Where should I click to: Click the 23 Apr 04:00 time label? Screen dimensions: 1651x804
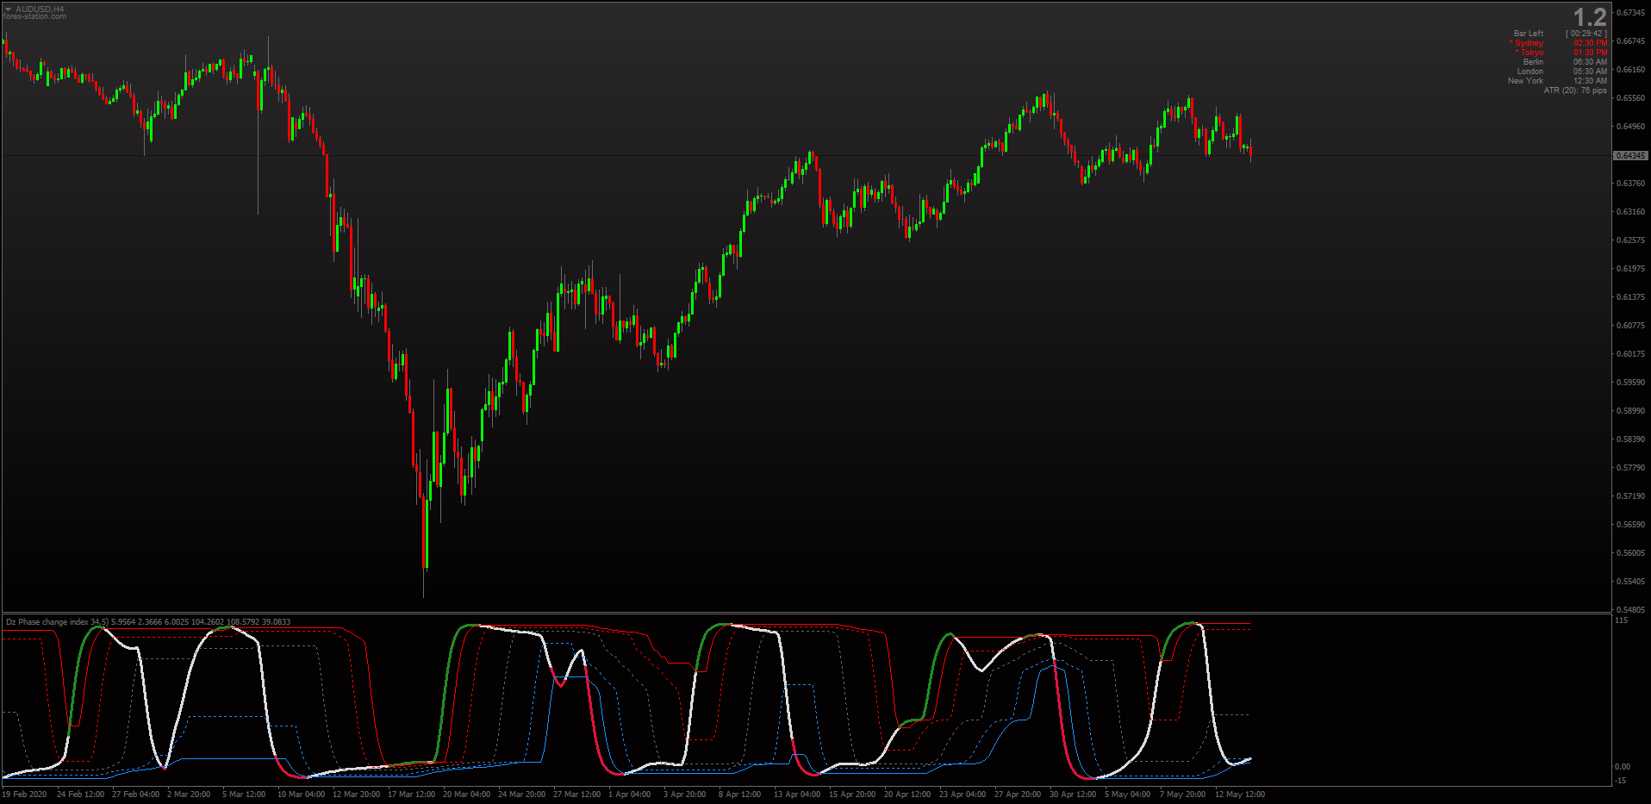click(963, 795)
